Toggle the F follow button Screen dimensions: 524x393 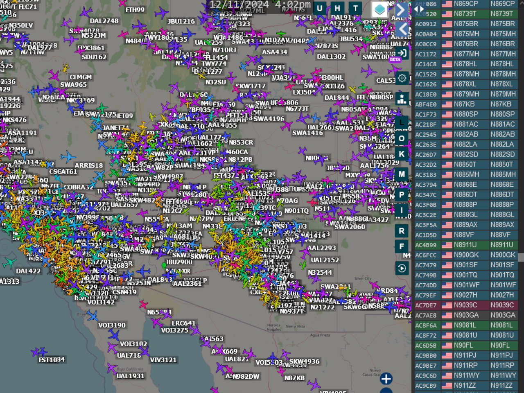click(x=402, y=246)
